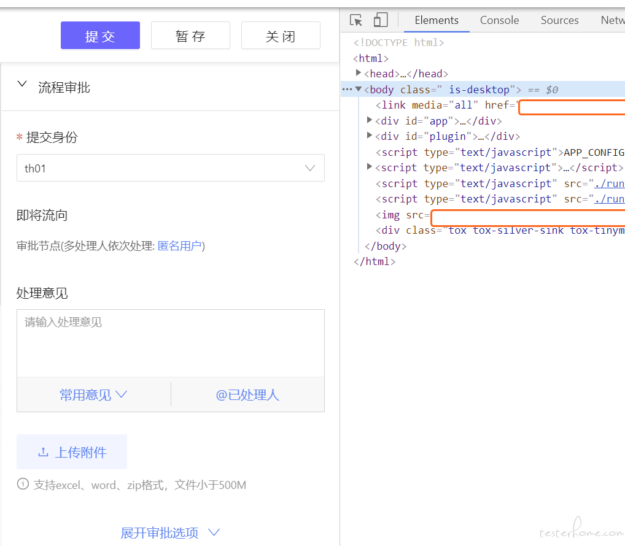The width and height of the screenshot is (625, 546).
Task: Collapse the 流程审批 section chevron
Action: click(22, 84)
